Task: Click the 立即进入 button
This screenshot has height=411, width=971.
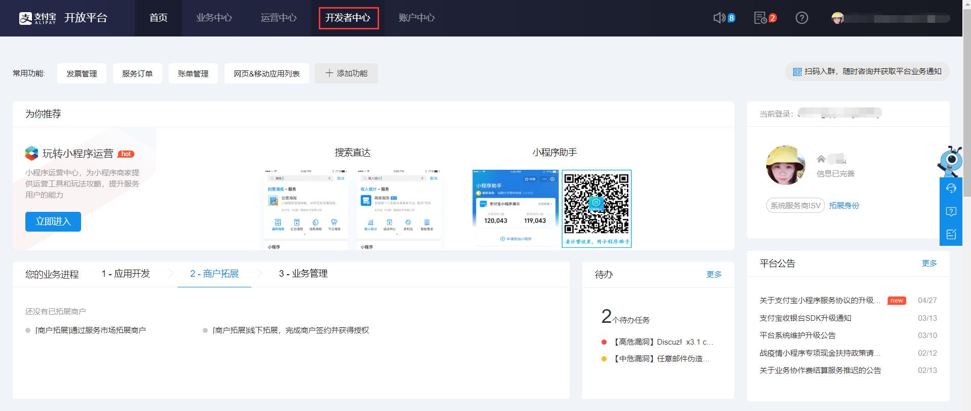Action: click(53, 221)
